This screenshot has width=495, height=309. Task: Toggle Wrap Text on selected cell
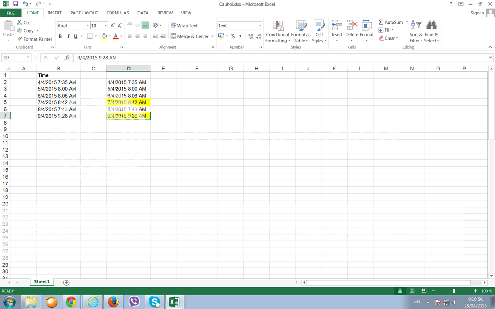(x=184, y=26)
